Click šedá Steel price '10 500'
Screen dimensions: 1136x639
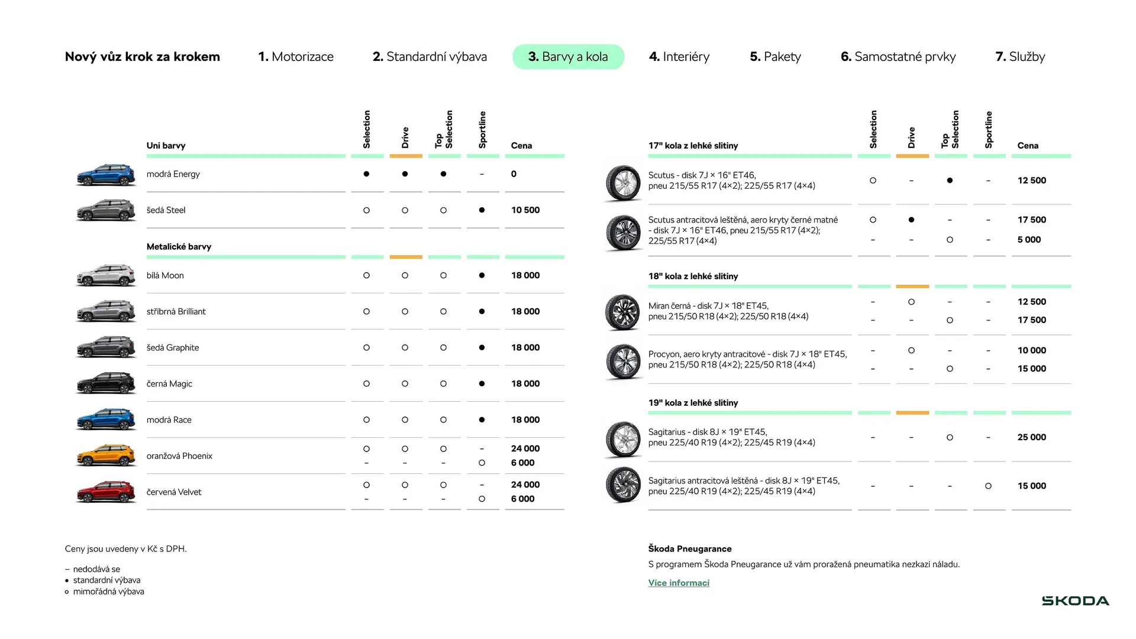pyautogui.click(x=525, y=210)
